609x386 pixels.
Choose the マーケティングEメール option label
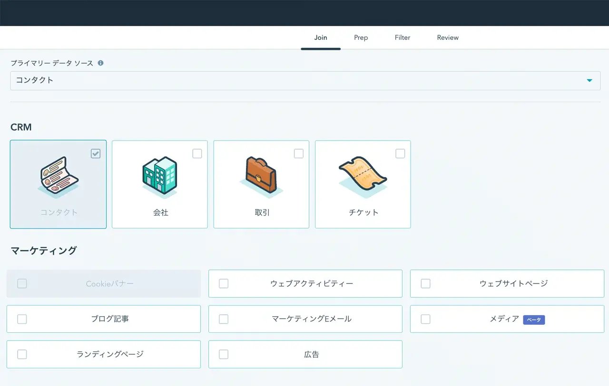coord(312,319)
